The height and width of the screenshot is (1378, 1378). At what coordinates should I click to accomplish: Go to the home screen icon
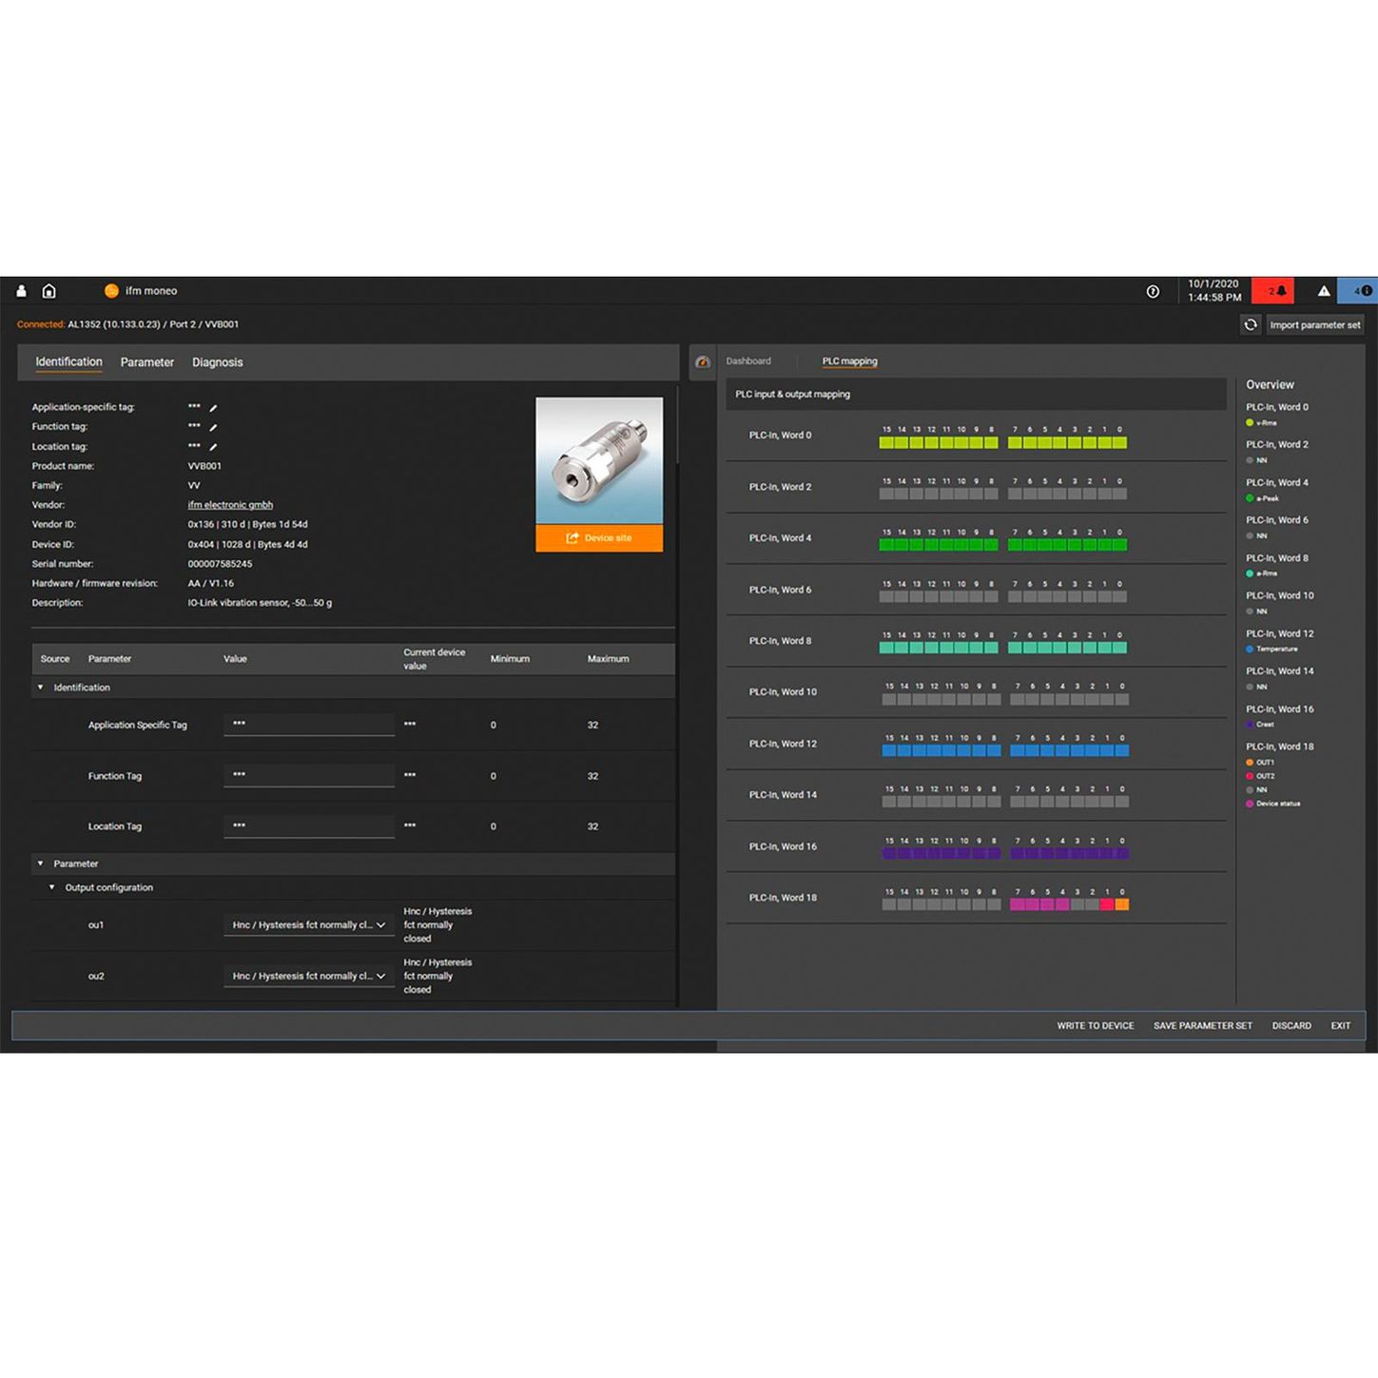(x=49, y=291)
